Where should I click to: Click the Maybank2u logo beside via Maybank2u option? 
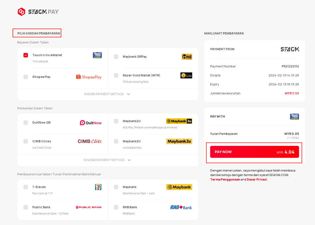click(179, 141)
